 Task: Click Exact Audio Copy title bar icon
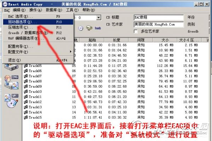(x=5, y=4)
